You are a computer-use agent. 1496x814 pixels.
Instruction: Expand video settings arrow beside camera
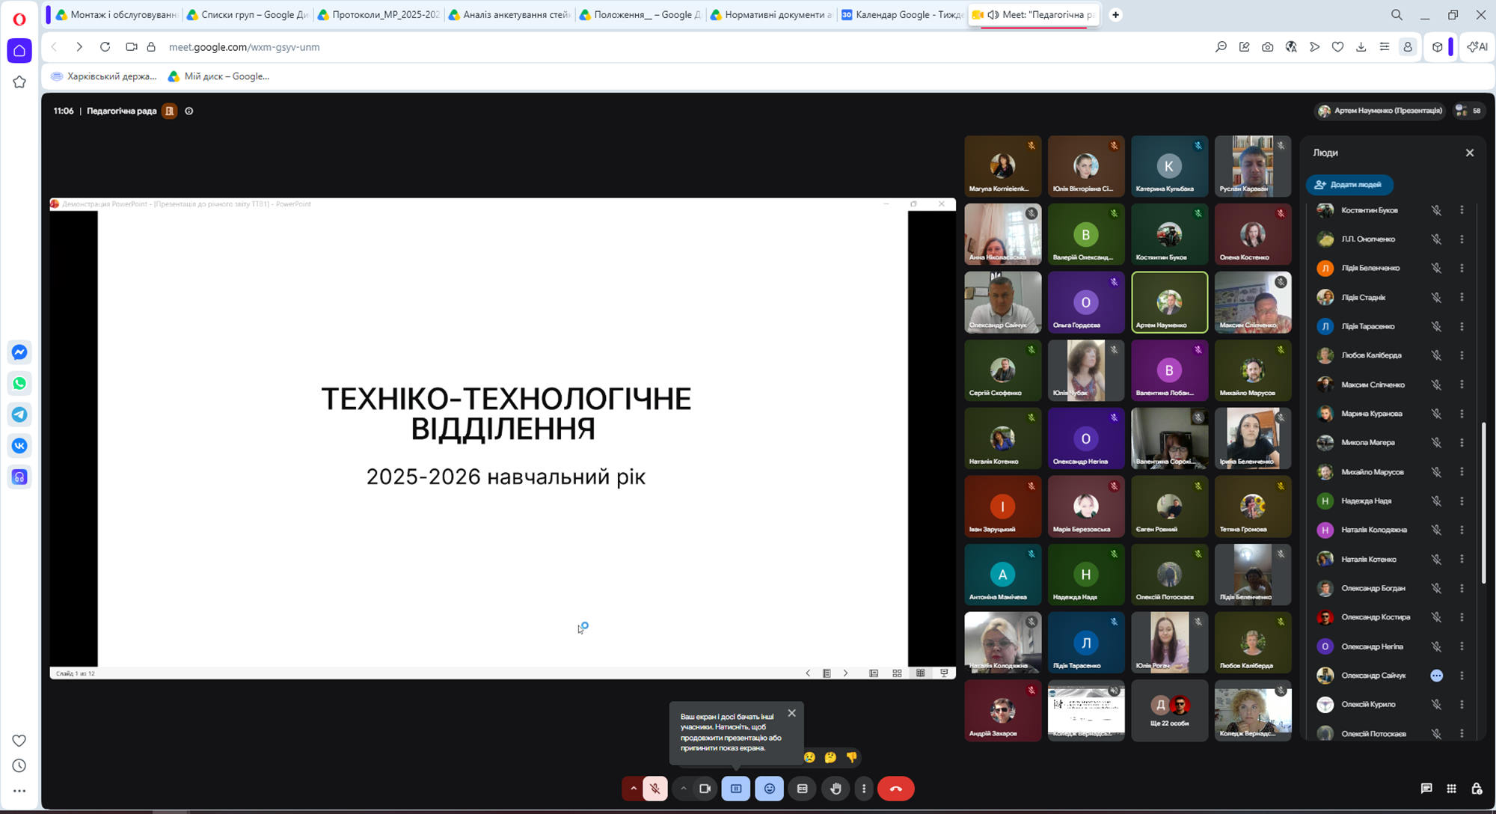[x=683, y=789]
